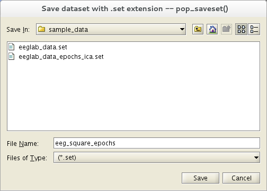Create a new folder
267x191 pixels.
point(226,29)
